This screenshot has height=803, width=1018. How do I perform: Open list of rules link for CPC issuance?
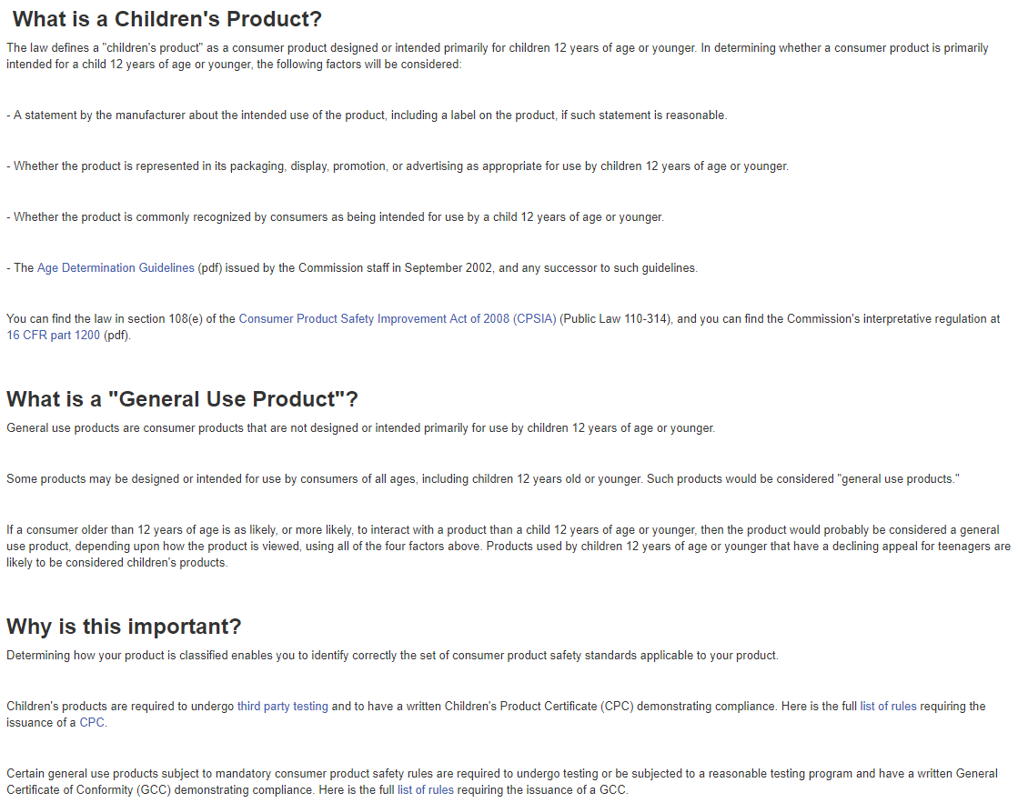coord(888,707)
